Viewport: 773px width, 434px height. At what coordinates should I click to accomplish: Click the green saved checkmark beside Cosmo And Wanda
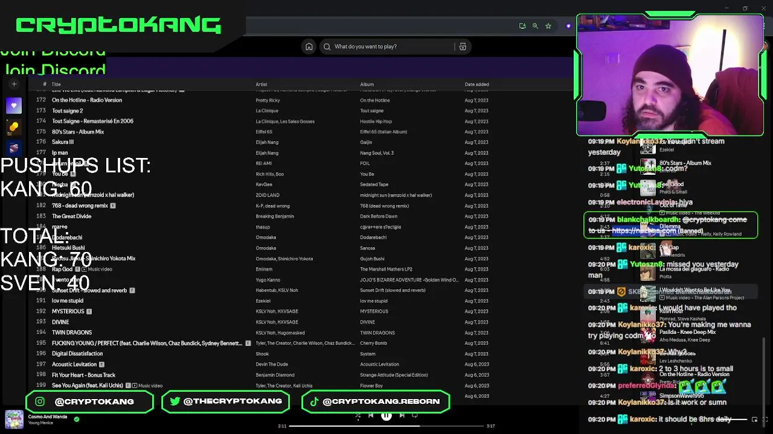tap(77, 419)
